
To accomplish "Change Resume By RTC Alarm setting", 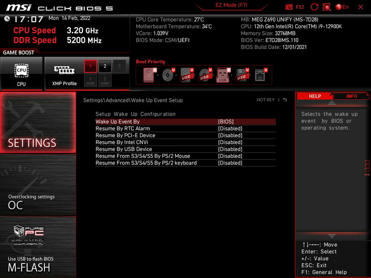I will pos(185,128).
